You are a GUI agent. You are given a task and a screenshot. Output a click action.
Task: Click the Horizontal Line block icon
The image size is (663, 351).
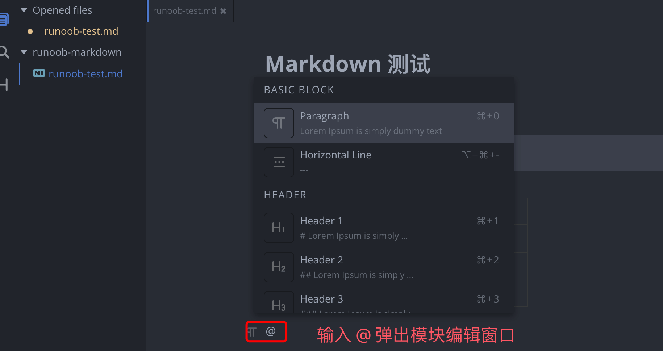(279, 162)
